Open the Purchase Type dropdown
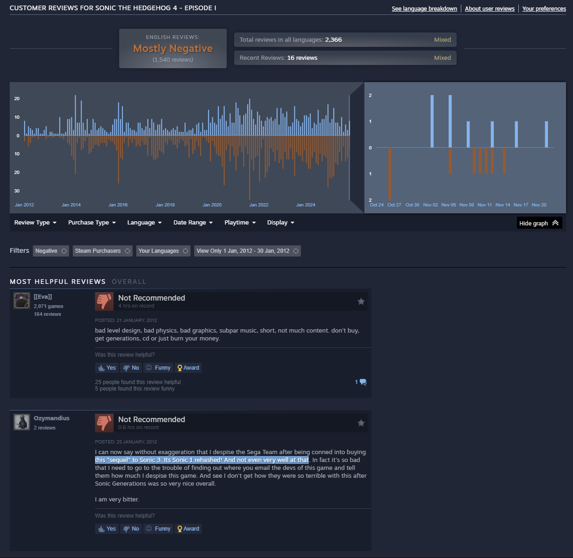The width and height of the screenshot is (573, 558). (92, 223)
